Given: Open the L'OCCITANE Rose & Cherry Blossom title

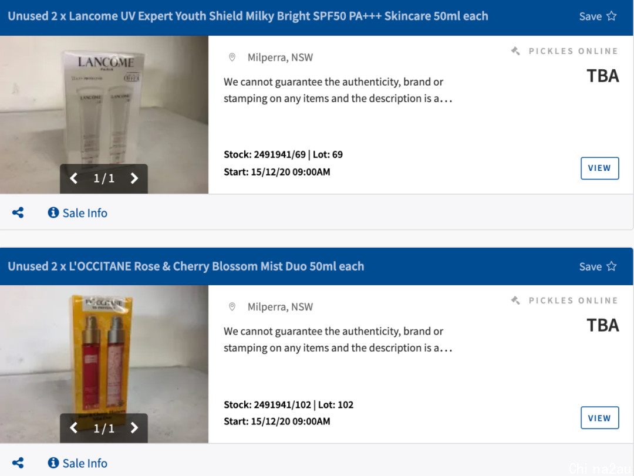Looking at the screenshot, I should (x=186, y=266).
